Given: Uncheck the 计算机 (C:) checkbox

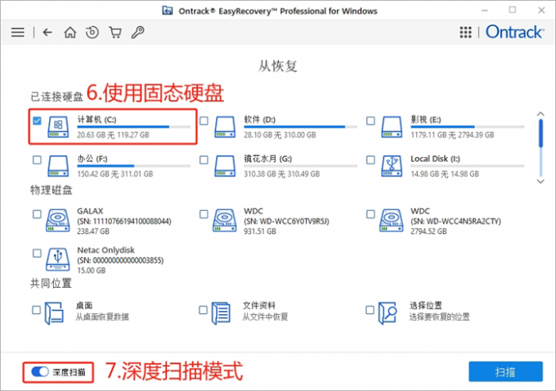Looking at the screenshot, I should tap(37, 120).
